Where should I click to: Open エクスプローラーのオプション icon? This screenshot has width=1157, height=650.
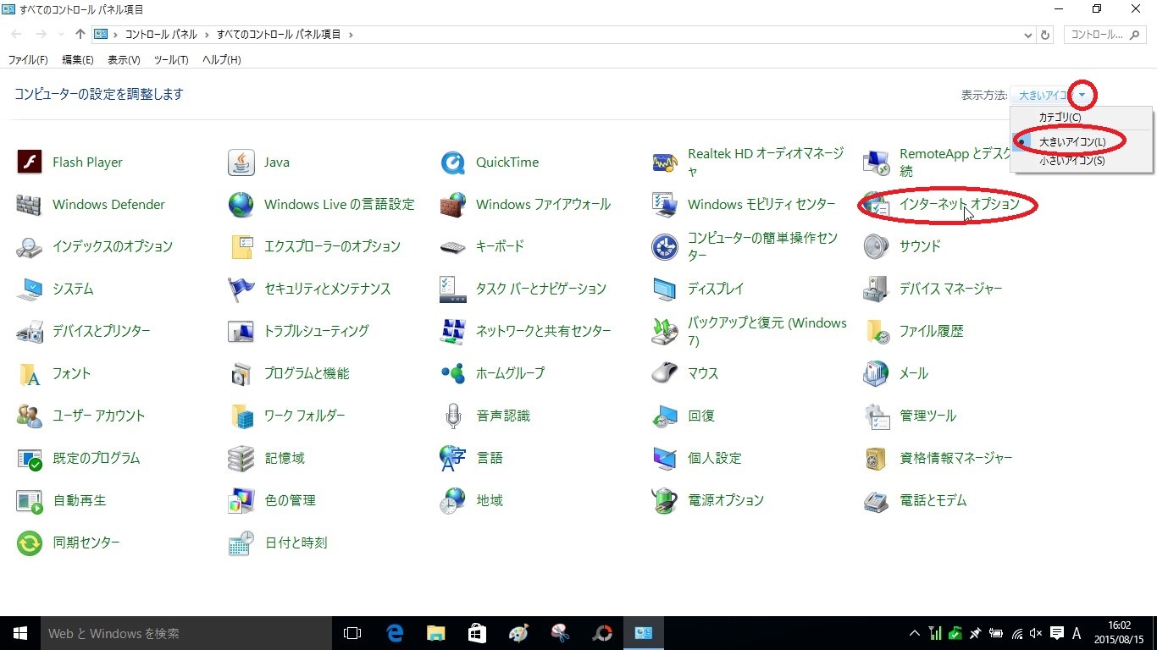(x=241, y=246)
